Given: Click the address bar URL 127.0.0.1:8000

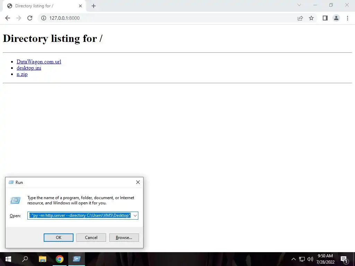Looking at the screenshot, I should (x=64, y=18).
